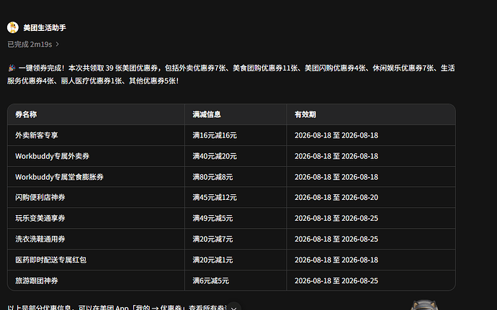
Task: Click the validity date of Workbuddy专属堂食膨胀券
Action: [x=336, y=177]
